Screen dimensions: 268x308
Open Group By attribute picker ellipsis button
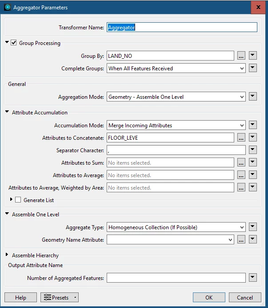point(241,56)
